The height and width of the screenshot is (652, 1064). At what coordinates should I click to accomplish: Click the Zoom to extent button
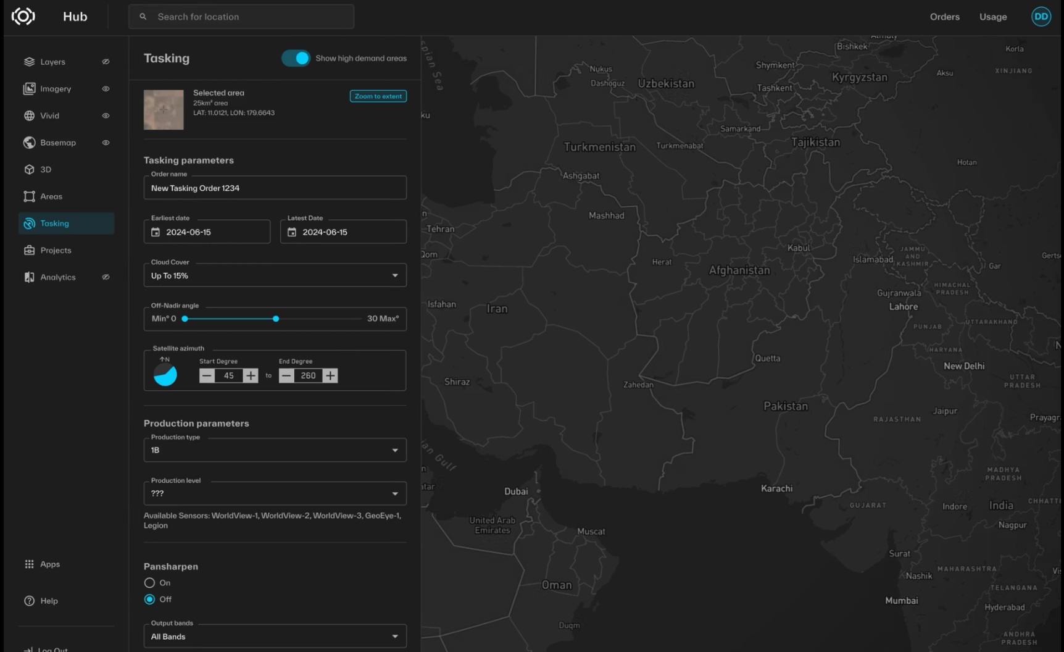tap(378, 96)
